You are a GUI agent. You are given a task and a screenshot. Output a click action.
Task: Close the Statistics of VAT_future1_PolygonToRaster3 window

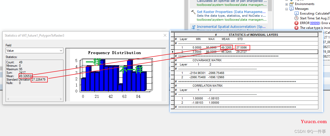click(165, 35)
